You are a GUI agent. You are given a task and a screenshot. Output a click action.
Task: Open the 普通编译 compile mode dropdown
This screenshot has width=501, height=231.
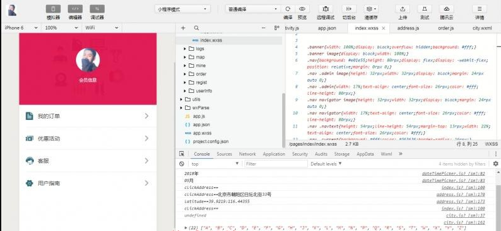pos(253,9)
